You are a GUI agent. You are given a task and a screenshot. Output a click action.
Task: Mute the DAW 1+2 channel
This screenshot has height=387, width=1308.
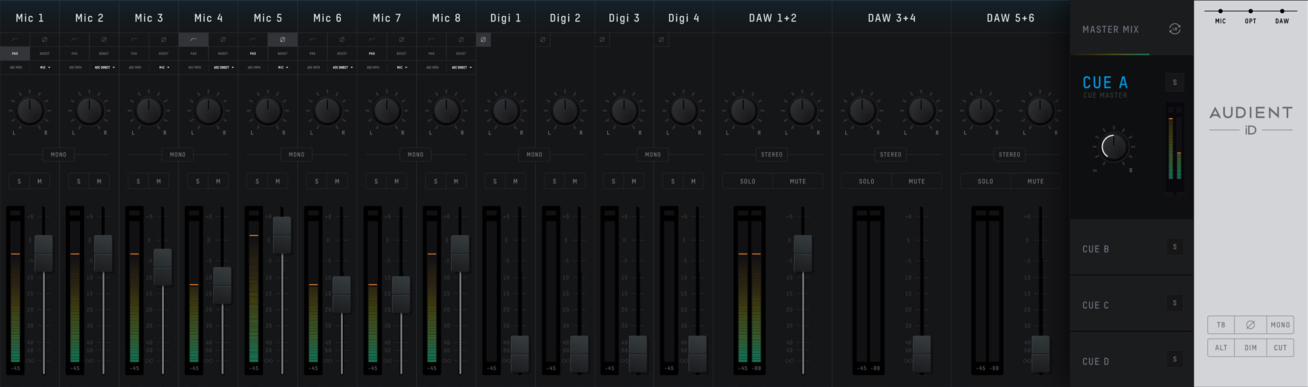point(798,181)
